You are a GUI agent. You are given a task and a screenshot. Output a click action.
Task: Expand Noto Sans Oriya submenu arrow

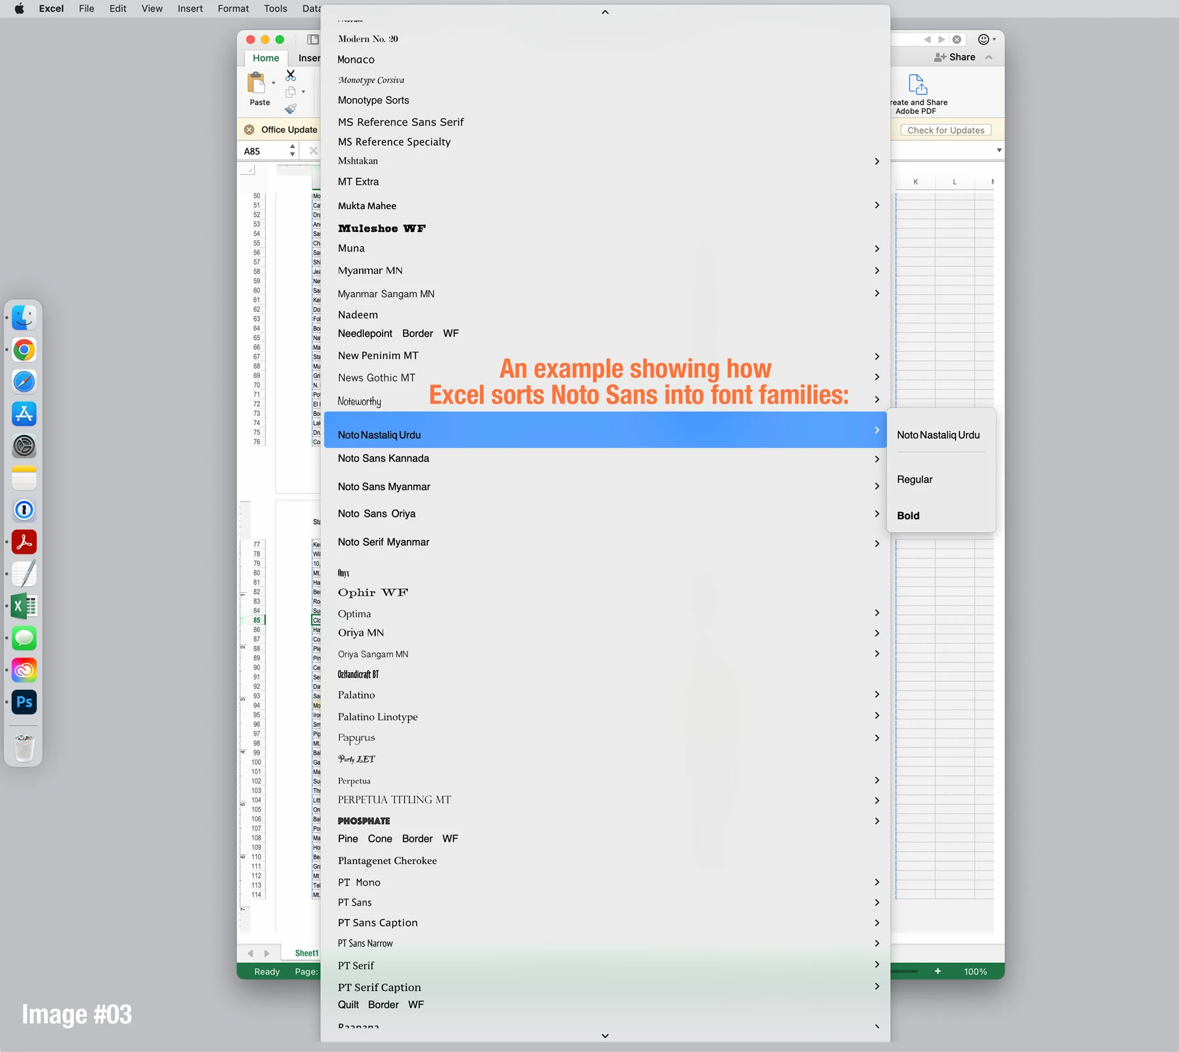877,514
